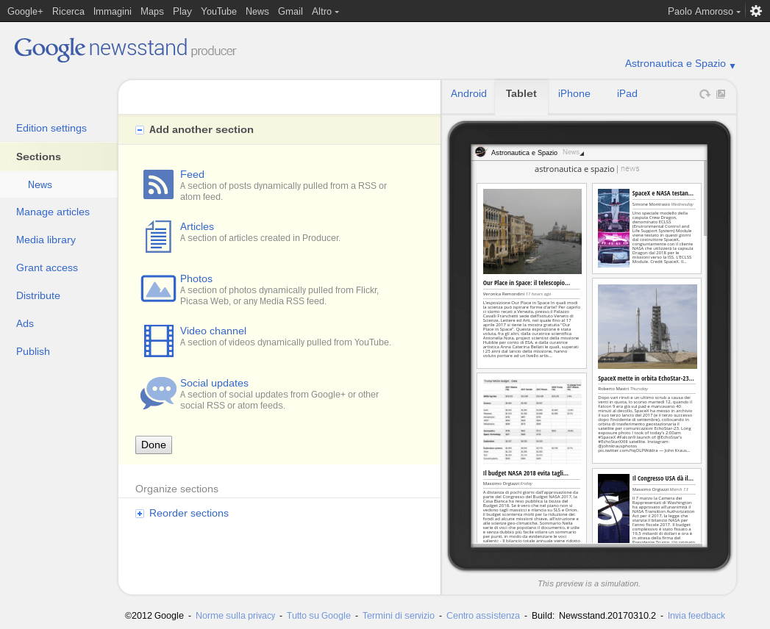770x629 pixels.
Task: Open Norme sulla privacy footer link
Action: point(235,616)
